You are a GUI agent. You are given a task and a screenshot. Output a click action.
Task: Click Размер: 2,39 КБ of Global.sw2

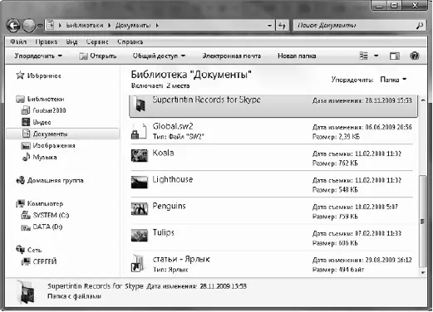pyautogui.click(x=336, y=137)
